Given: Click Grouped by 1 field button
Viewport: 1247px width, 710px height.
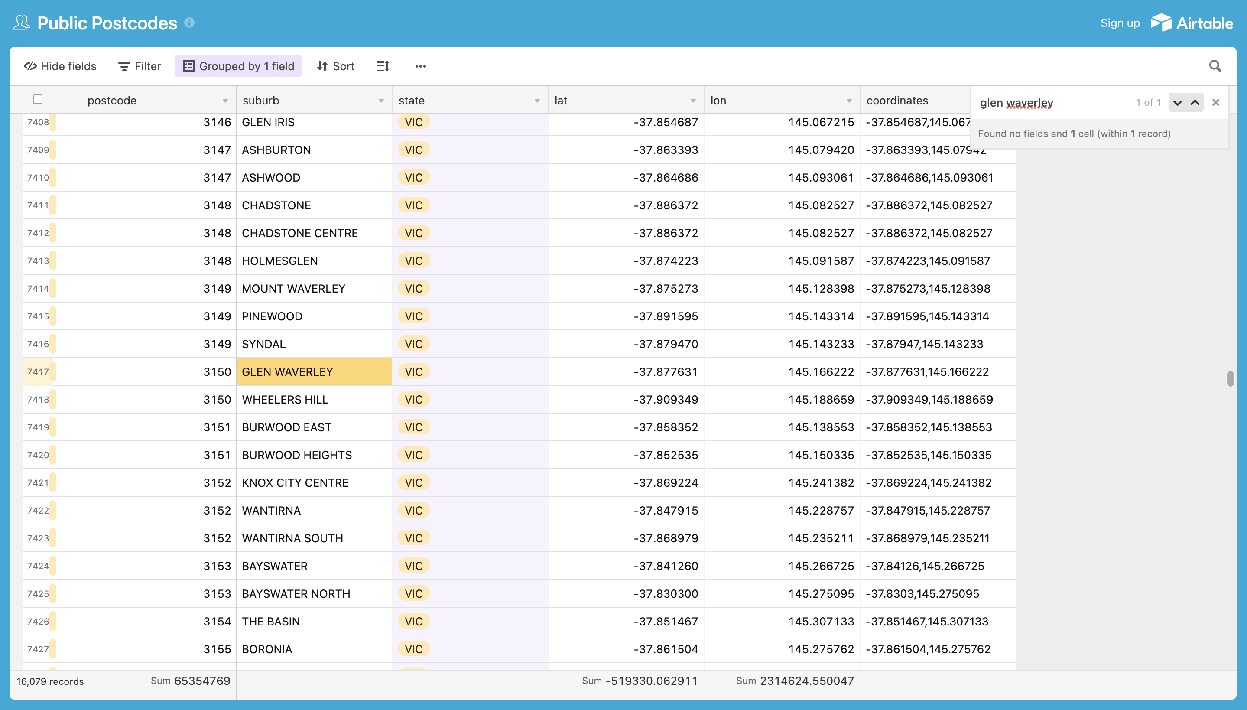Looking at the screenshot, I should 238,66.
